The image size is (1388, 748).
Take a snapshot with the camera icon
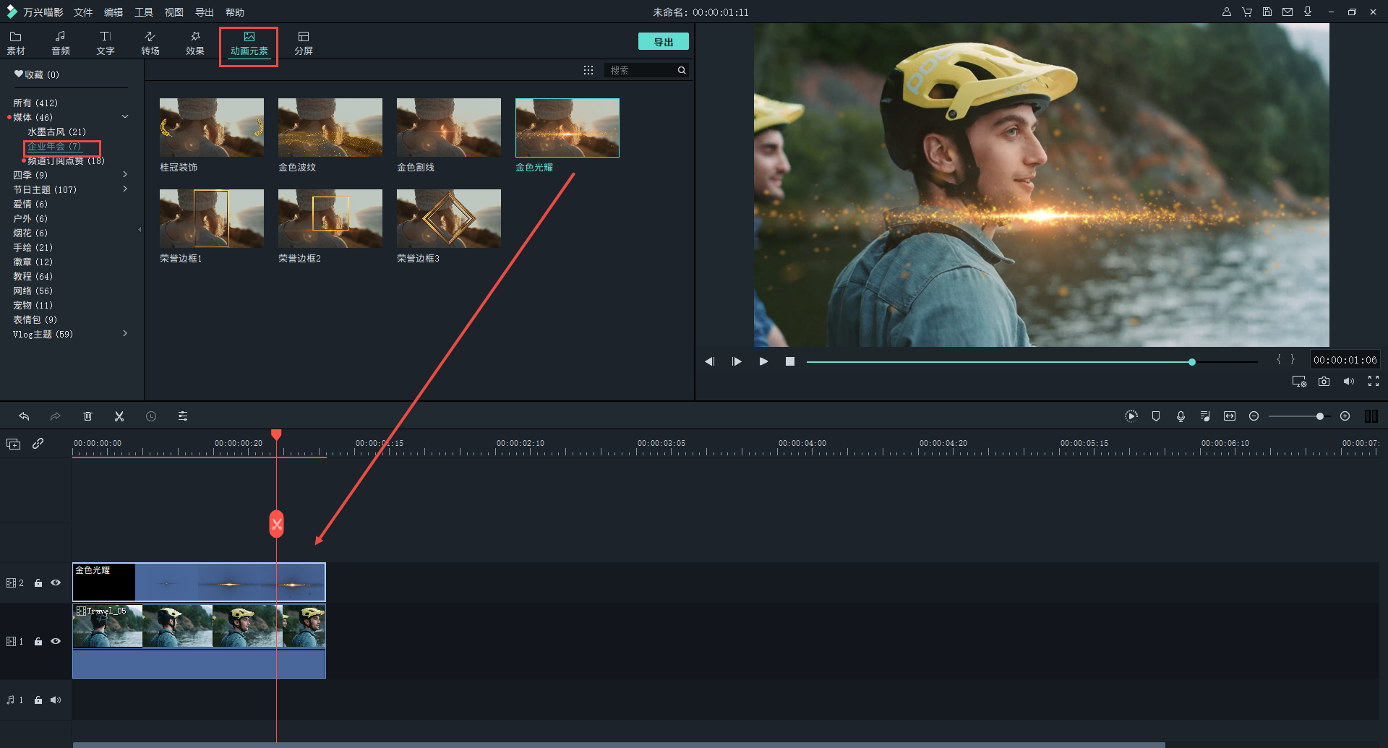tap(1324, 382)
